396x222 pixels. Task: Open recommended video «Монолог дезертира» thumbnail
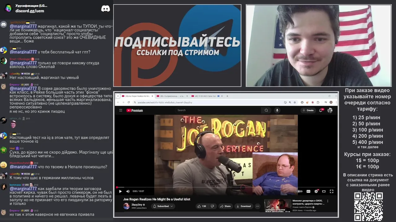(x=278, y=206)
